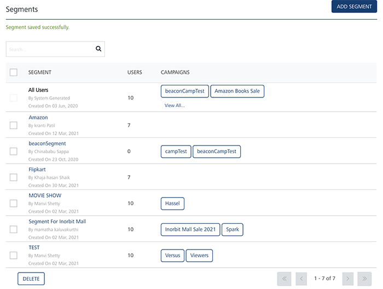Jump to the last page arrow

tap(364, 279)
